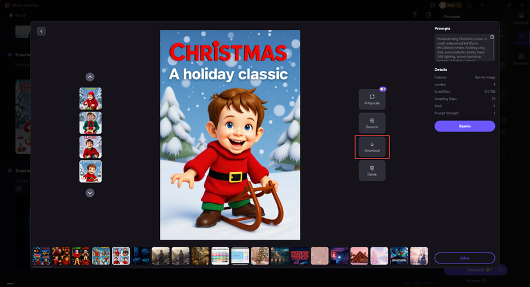The height and width of the screenshot is (287, 530).
Task: Select the first variation with the red-hat kid
Action: tap(90, 98)
